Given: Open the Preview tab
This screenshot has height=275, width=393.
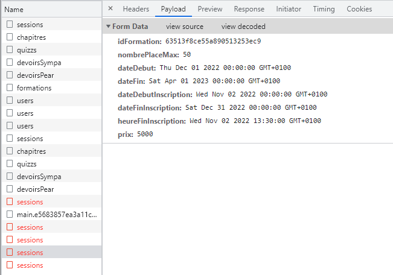Looking at the screenshot, I should (210, 9).
